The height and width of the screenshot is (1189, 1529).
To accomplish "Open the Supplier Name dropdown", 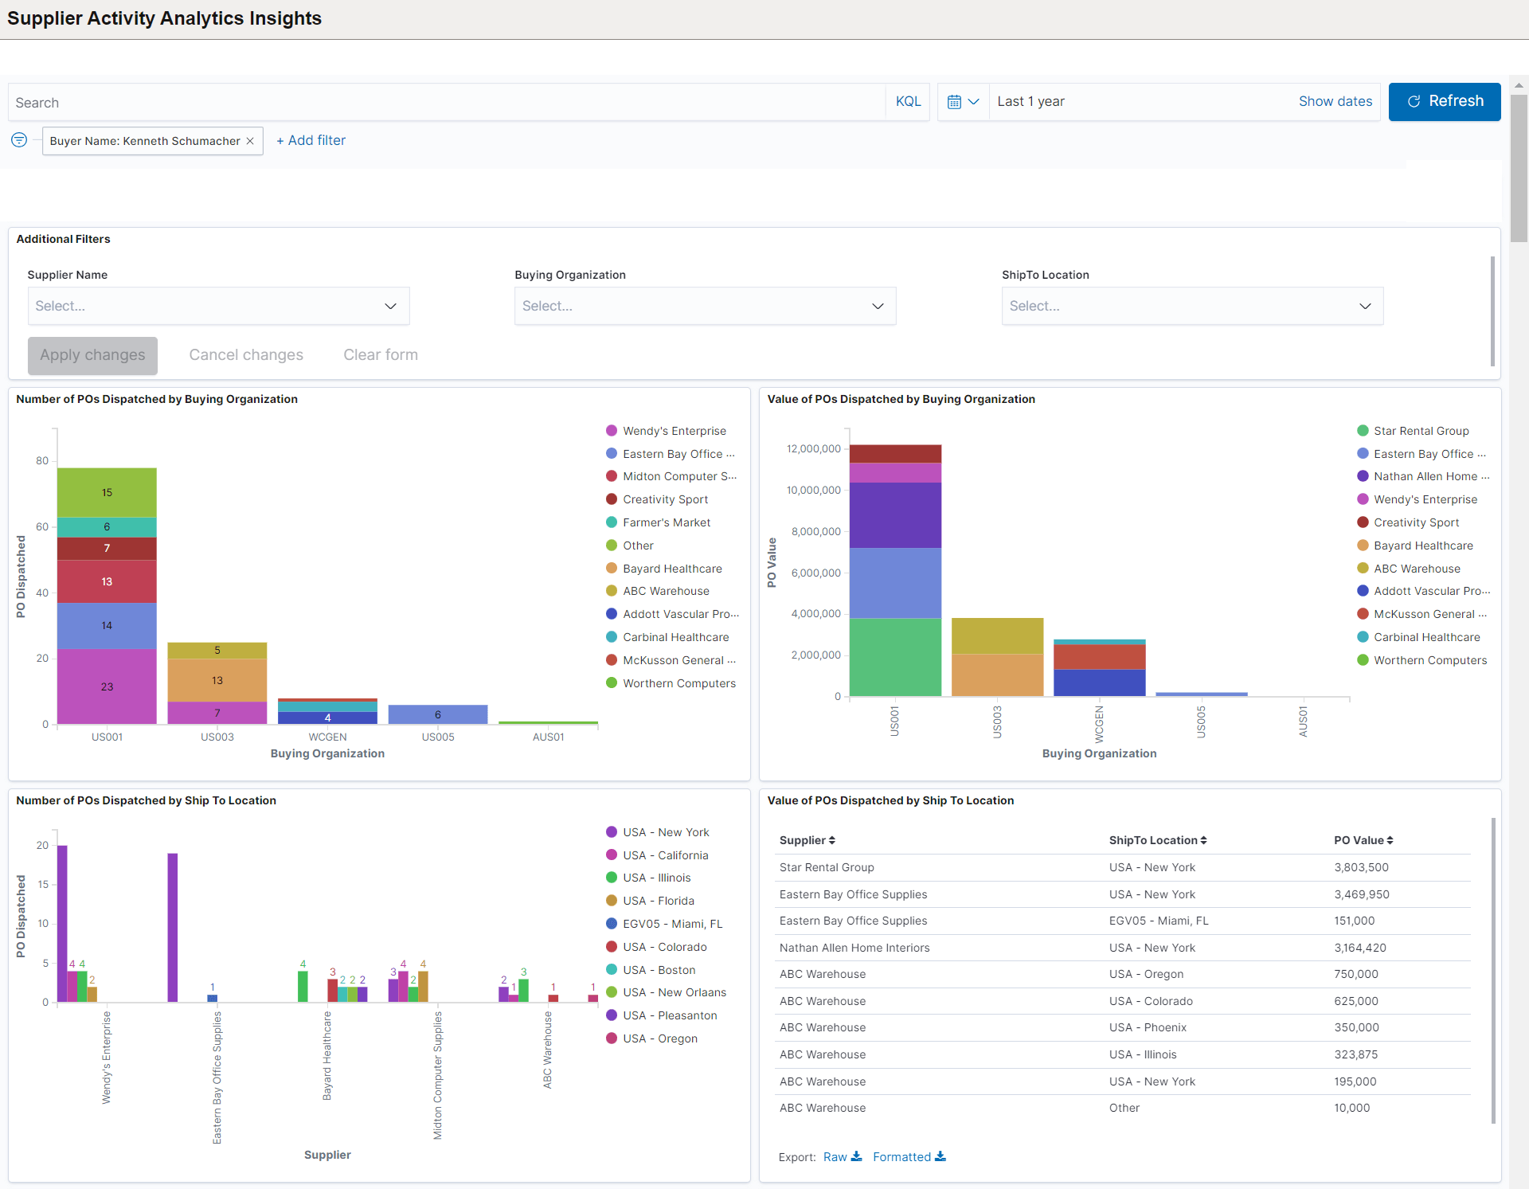I will 217,306.
